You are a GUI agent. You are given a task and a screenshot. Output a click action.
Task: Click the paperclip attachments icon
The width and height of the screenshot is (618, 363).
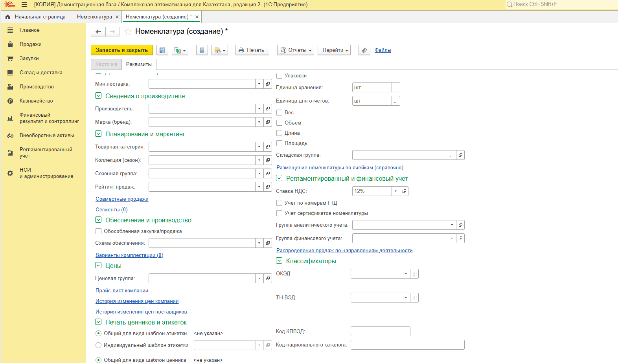point(364,50)
